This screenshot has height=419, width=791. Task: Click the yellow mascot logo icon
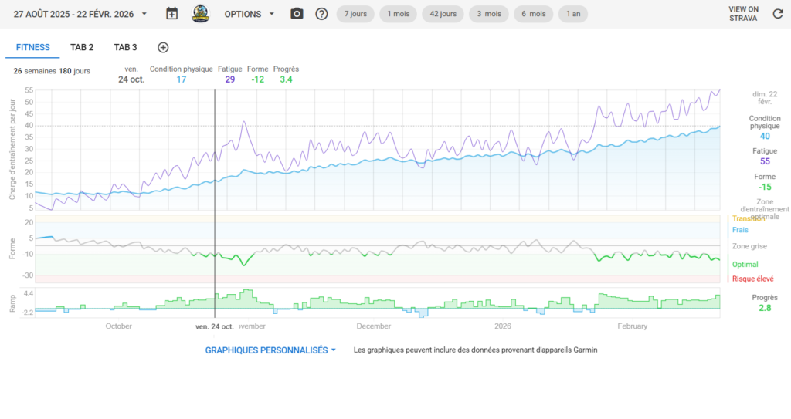tap(200, 14)
